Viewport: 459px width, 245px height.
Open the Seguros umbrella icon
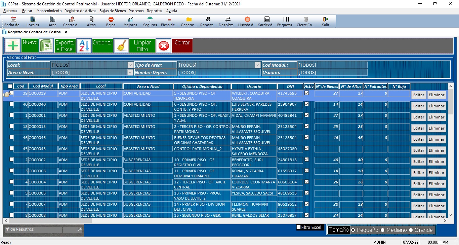[x=150, y=22]
